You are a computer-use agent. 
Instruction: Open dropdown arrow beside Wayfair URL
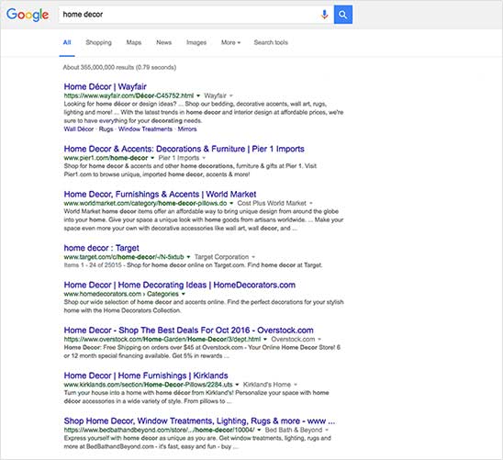click(x=198, y=95)
